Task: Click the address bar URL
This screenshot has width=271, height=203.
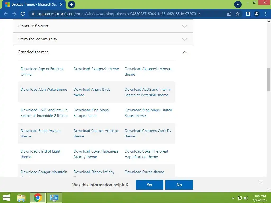Action: (x=119, y=14)
